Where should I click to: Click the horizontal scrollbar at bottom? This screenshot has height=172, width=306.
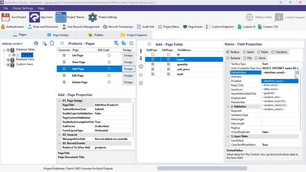click(x=202, y=168)
